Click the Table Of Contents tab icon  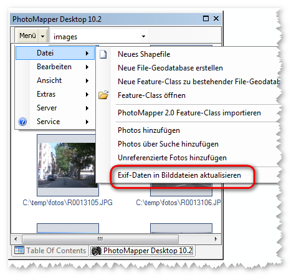[x=19, y=250]
